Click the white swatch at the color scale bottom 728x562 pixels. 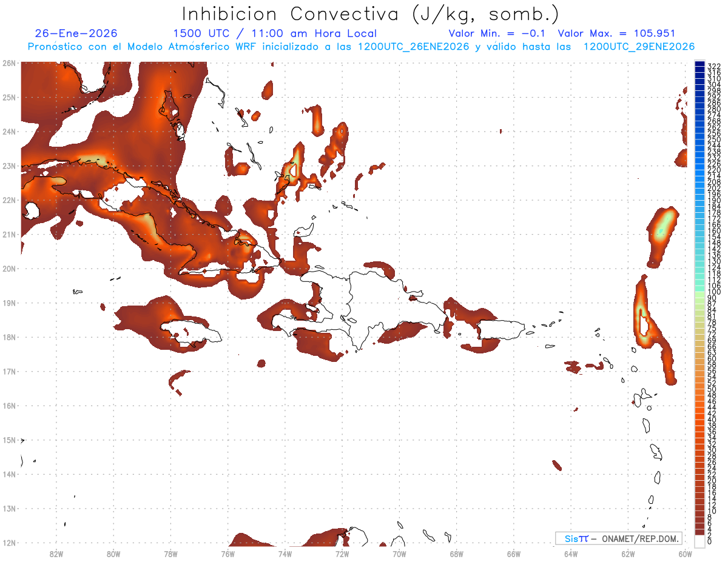pos(700,541)
